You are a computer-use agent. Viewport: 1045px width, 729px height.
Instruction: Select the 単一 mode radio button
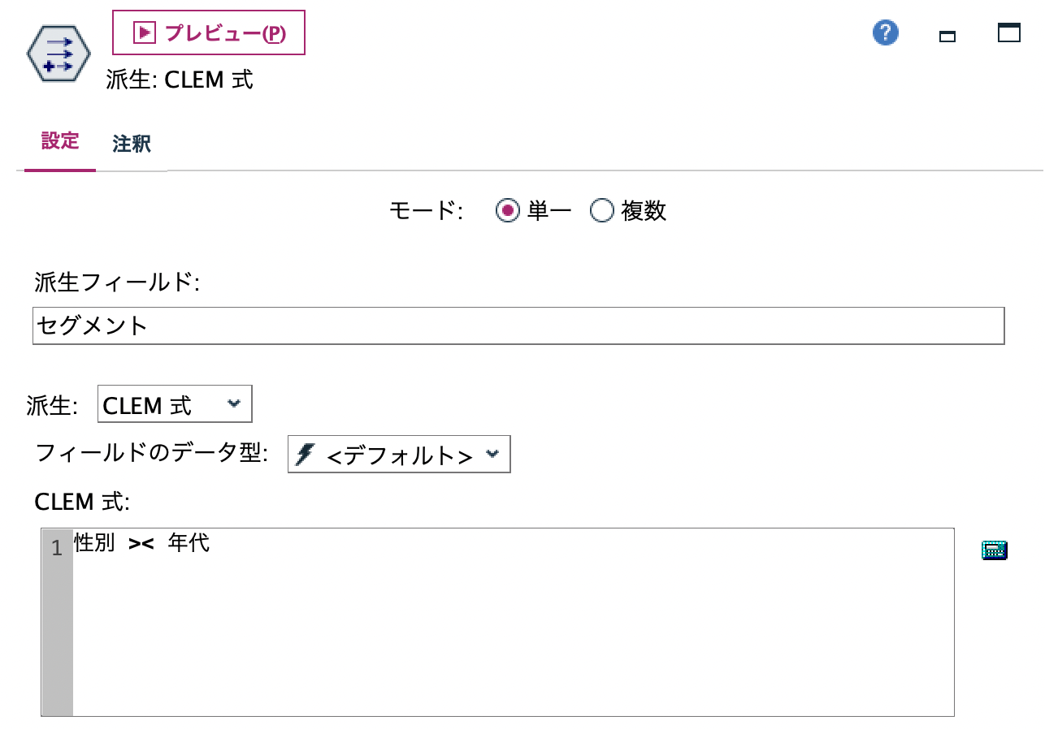coord(509,210)
